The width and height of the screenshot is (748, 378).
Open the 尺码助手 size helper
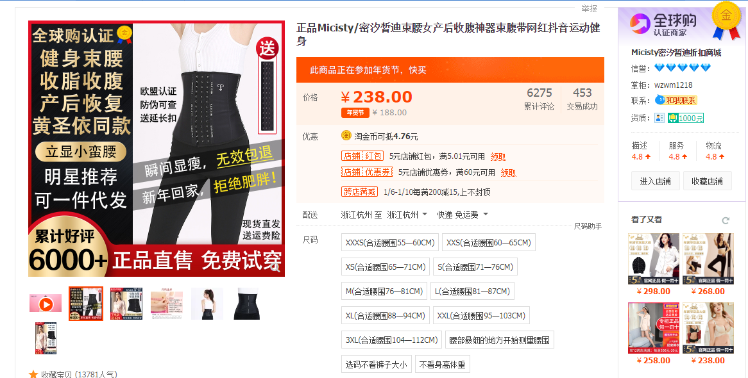(x=588, y=226)
